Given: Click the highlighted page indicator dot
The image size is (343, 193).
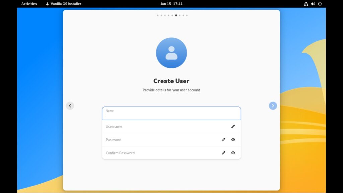Looking at the screenshot, I should [x=176, y=15].
